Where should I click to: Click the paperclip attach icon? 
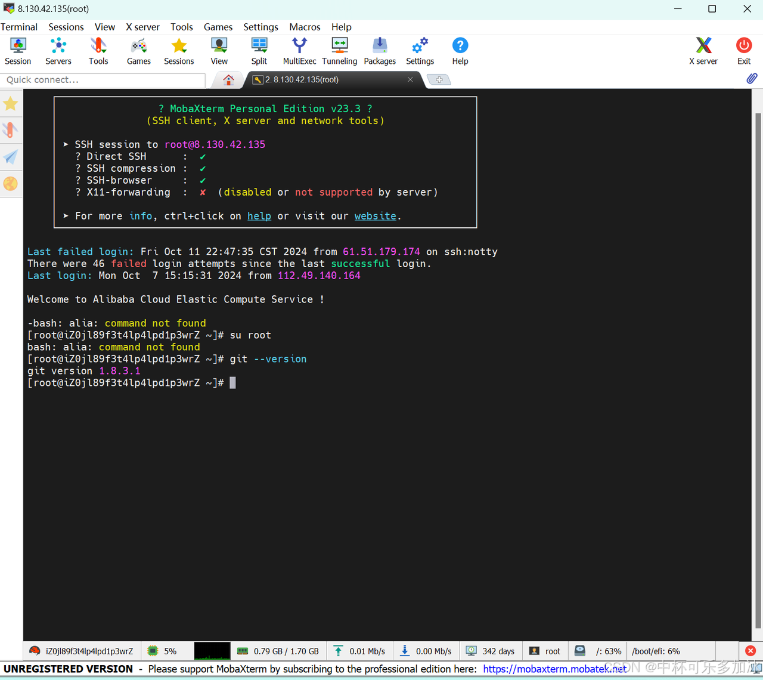click(752, 79)
